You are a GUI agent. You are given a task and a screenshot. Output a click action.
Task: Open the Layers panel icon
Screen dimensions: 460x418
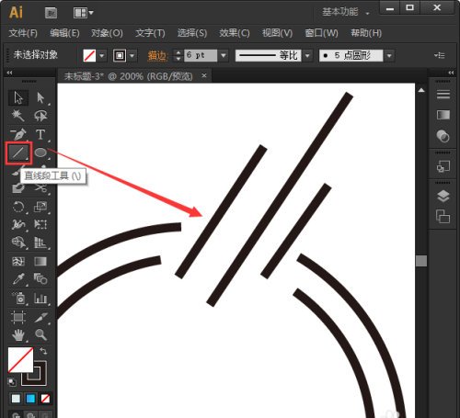tap(443, 196)
